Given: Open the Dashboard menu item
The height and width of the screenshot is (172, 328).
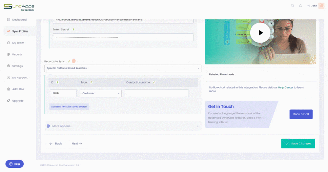Looking at the screenshot, I should point(19,20).
